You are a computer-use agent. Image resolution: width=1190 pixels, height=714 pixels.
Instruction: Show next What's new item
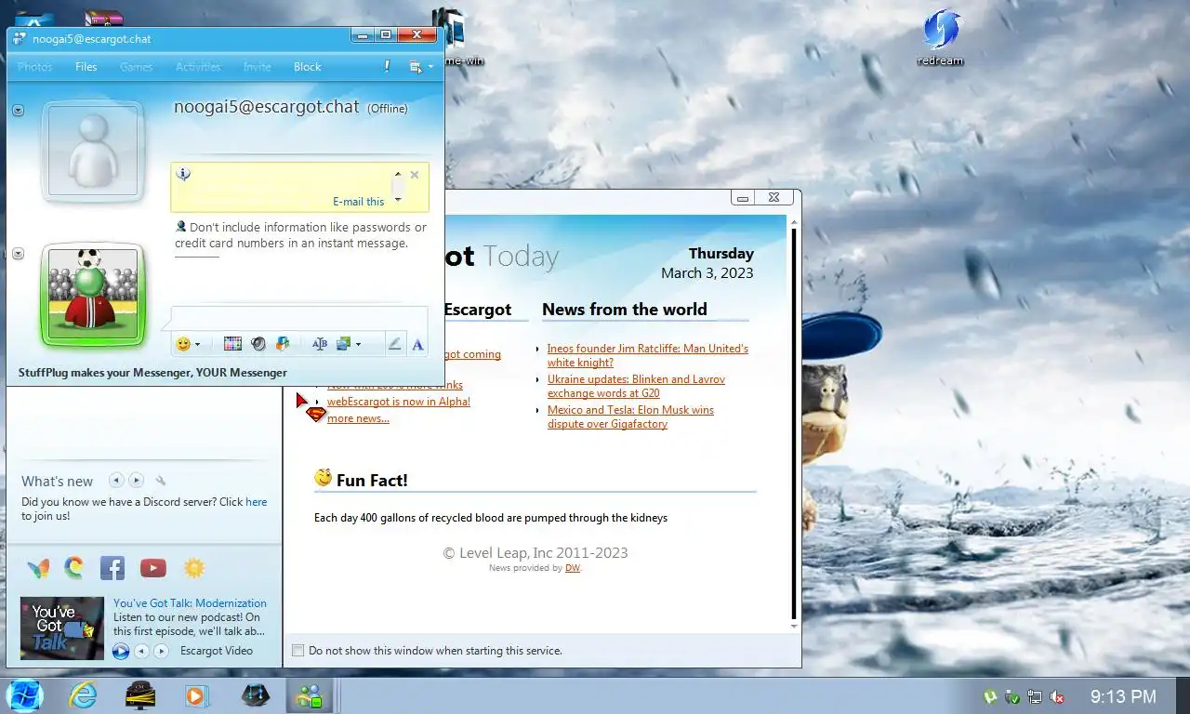point(136,481)
